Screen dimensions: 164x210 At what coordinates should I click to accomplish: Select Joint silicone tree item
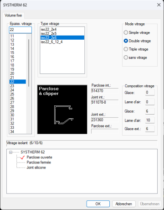[x=36, y=168]
